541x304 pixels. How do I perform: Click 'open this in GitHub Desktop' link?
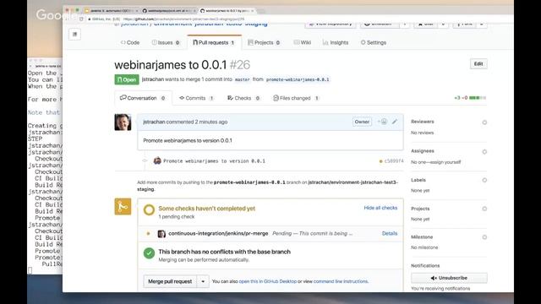point(268,281)
